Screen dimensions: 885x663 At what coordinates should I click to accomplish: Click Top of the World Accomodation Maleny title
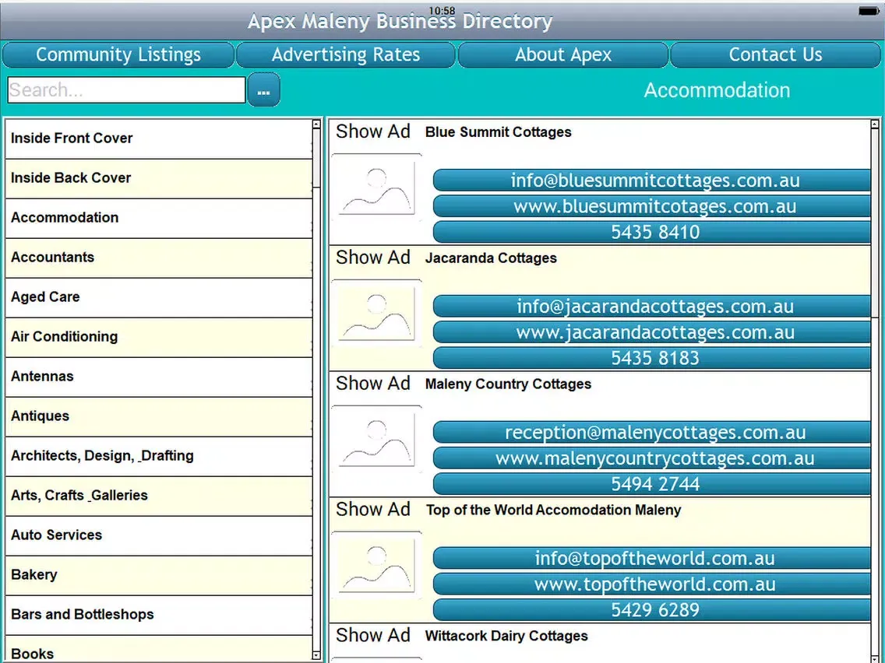click(x=553, y=510)
